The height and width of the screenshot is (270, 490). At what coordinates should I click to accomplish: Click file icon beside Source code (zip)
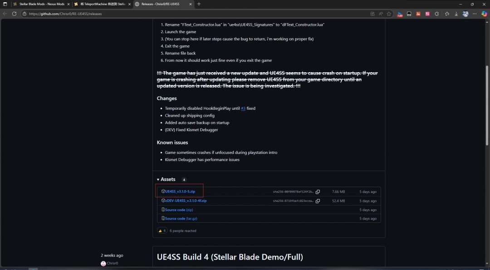tap(163, 209)
